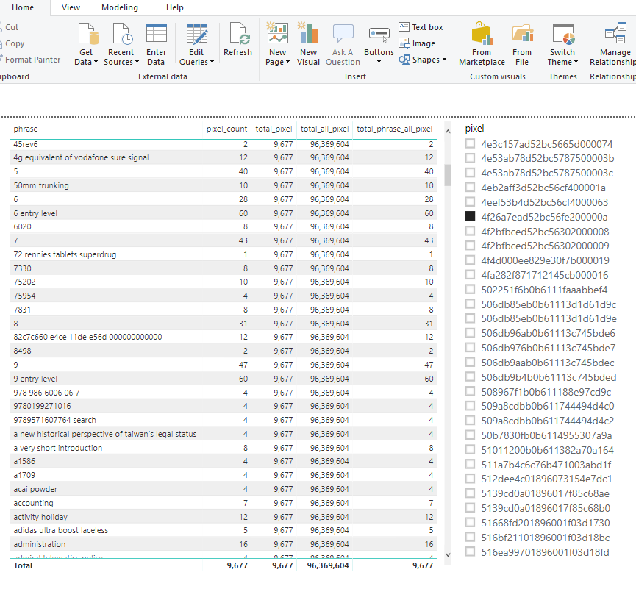Sort by total_all_pixel column header
The width and height of the screenshot is (636, 589).
click(x=324, y=129)
